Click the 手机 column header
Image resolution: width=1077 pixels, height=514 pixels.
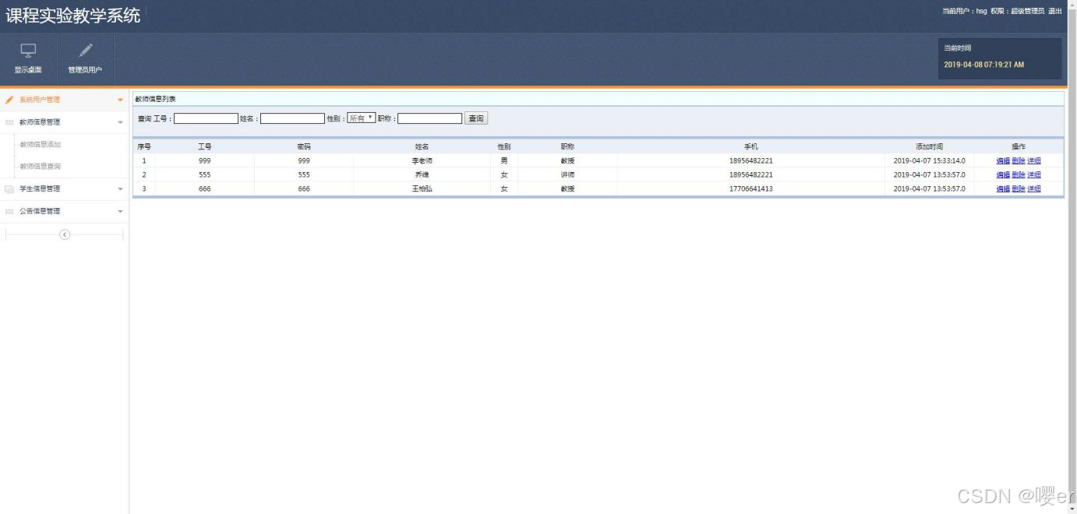pyautogui.click(x=751, y=146)
